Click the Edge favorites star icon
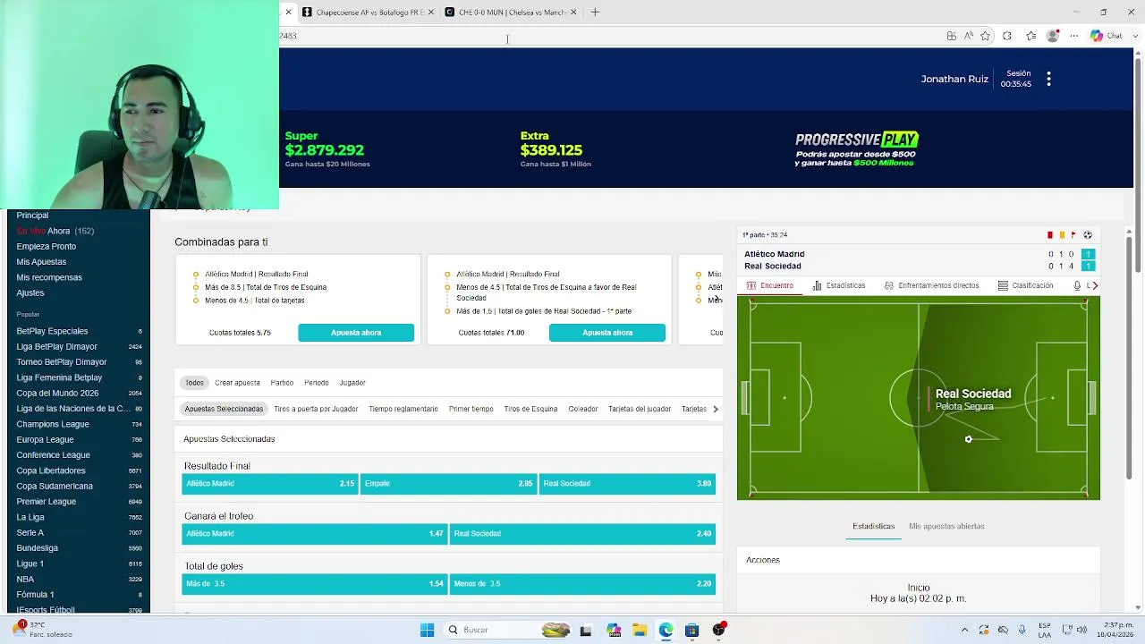The height and width of the screenshot is (644, 1145). click(x=985, y=36)
